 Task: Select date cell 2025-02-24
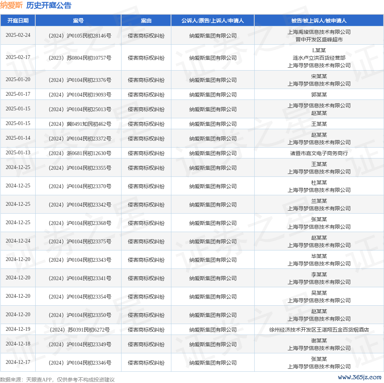coord(18,35)
